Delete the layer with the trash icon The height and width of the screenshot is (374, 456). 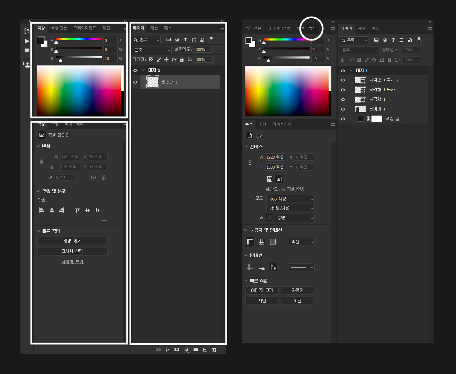(x=214, y=350)
